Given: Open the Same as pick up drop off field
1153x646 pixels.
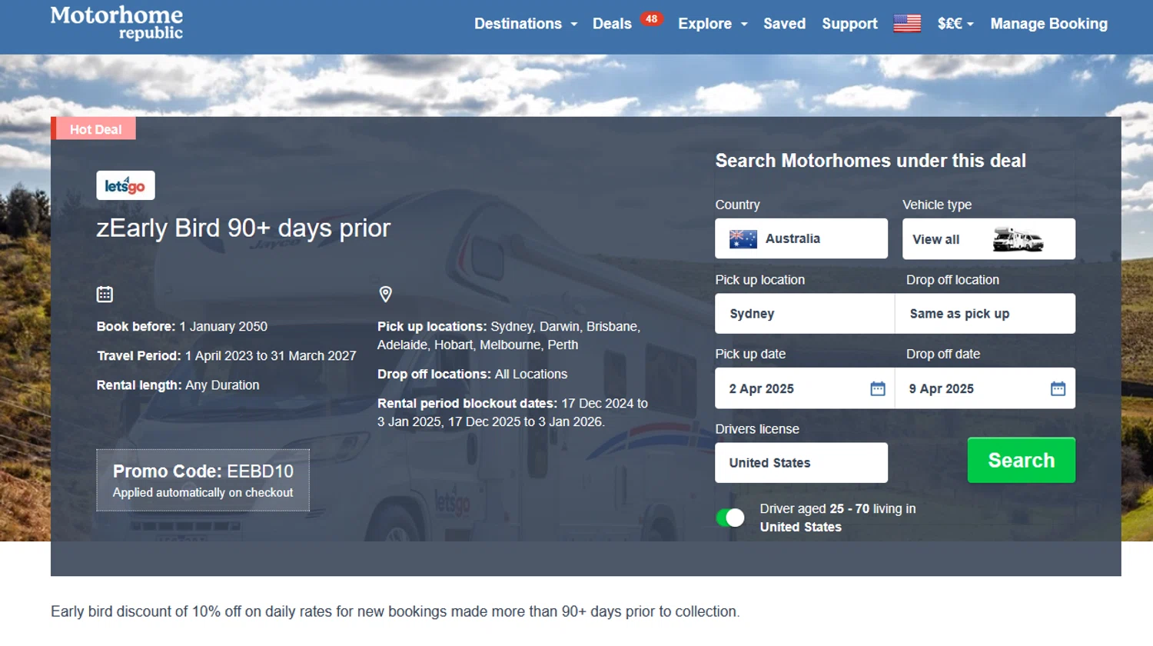Looking at the screenshot, I should [x=985, y=314].
